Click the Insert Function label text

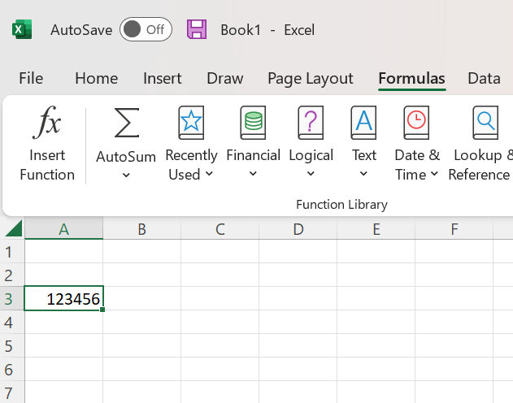click(x=47, y=165)
